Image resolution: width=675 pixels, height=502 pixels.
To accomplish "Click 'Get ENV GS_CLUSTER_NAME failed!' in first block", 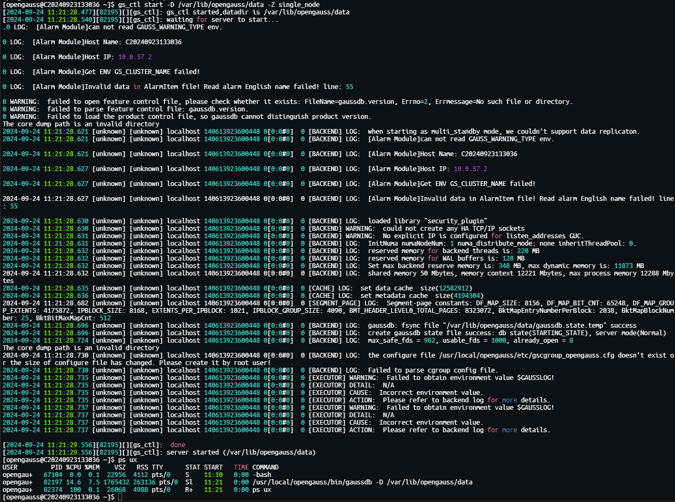I will pyautogui.click(x=141, y=71).
